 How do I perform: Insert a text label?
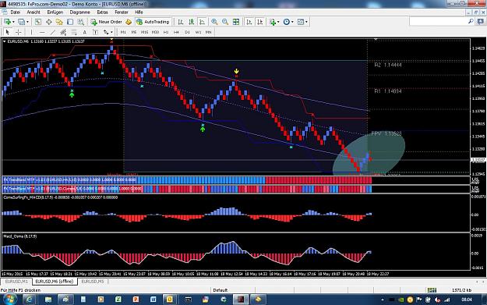tap(95, 32)
